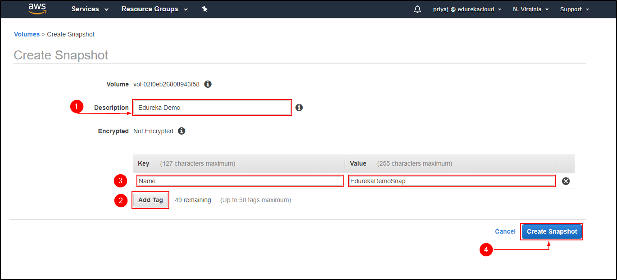The width and height of the screenshot is (617, 280).
Task: Click the Create Snapshot button
Action: (x=552, y=231)
